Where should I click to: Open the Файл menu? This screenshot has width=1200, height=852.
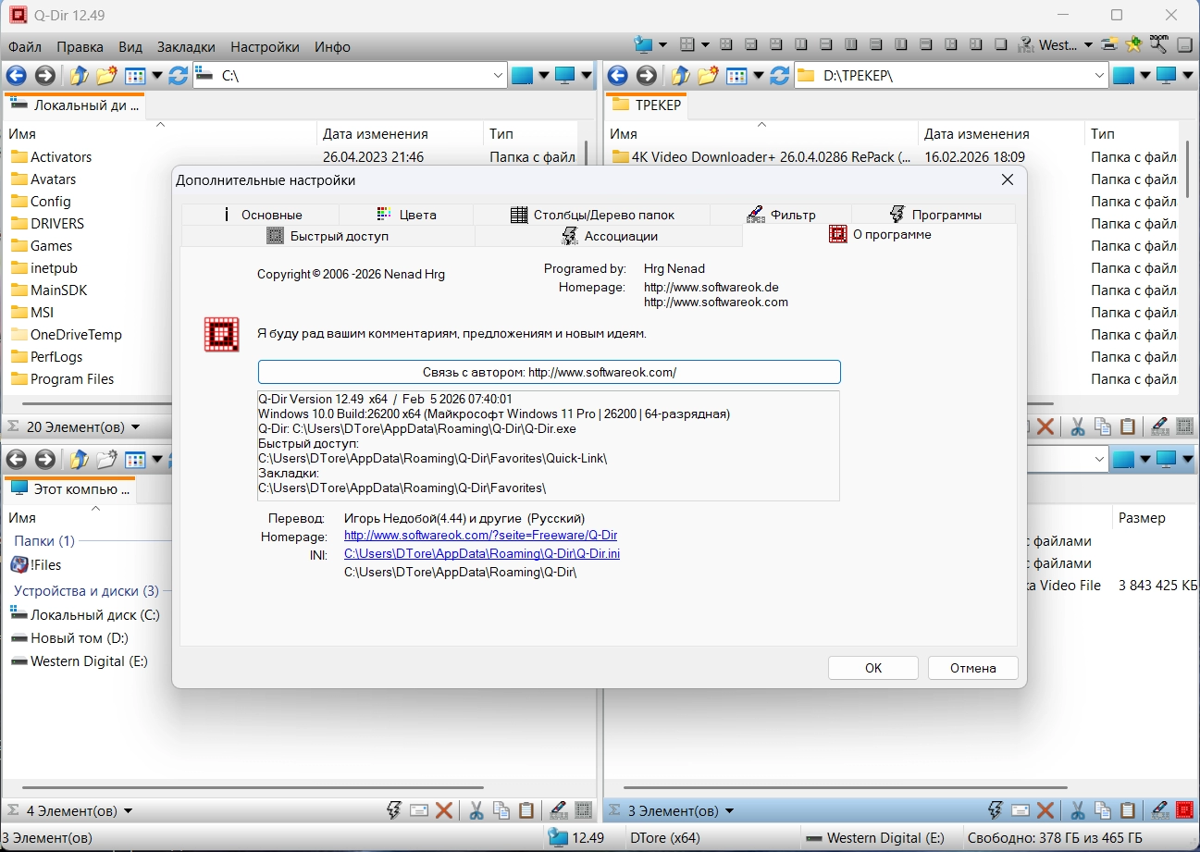click(25, 47)
